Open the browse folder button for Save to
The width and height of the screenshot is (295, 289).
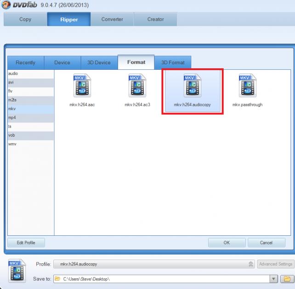(287, 279)
